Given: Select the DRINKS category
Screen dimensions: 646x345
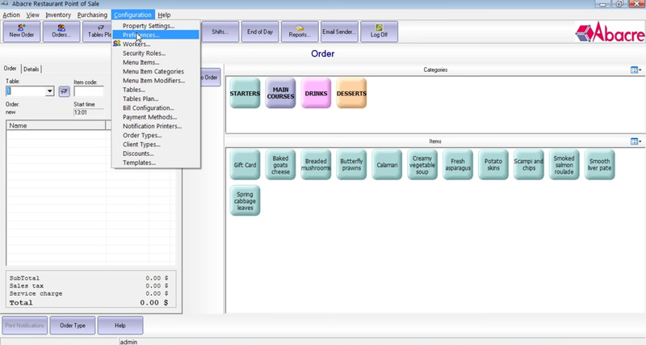Looking at the screenshot, I should tap(316, 94).
